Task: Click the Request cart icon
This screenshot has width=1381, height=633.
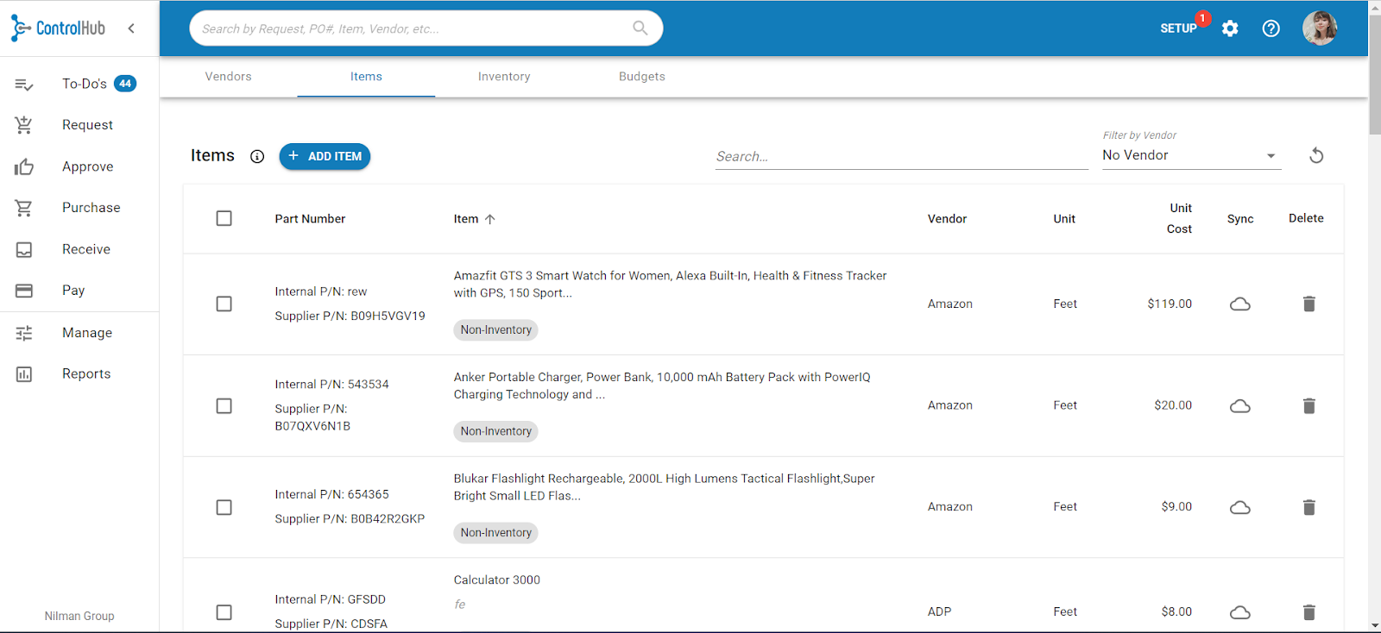Action: point(24,125)
